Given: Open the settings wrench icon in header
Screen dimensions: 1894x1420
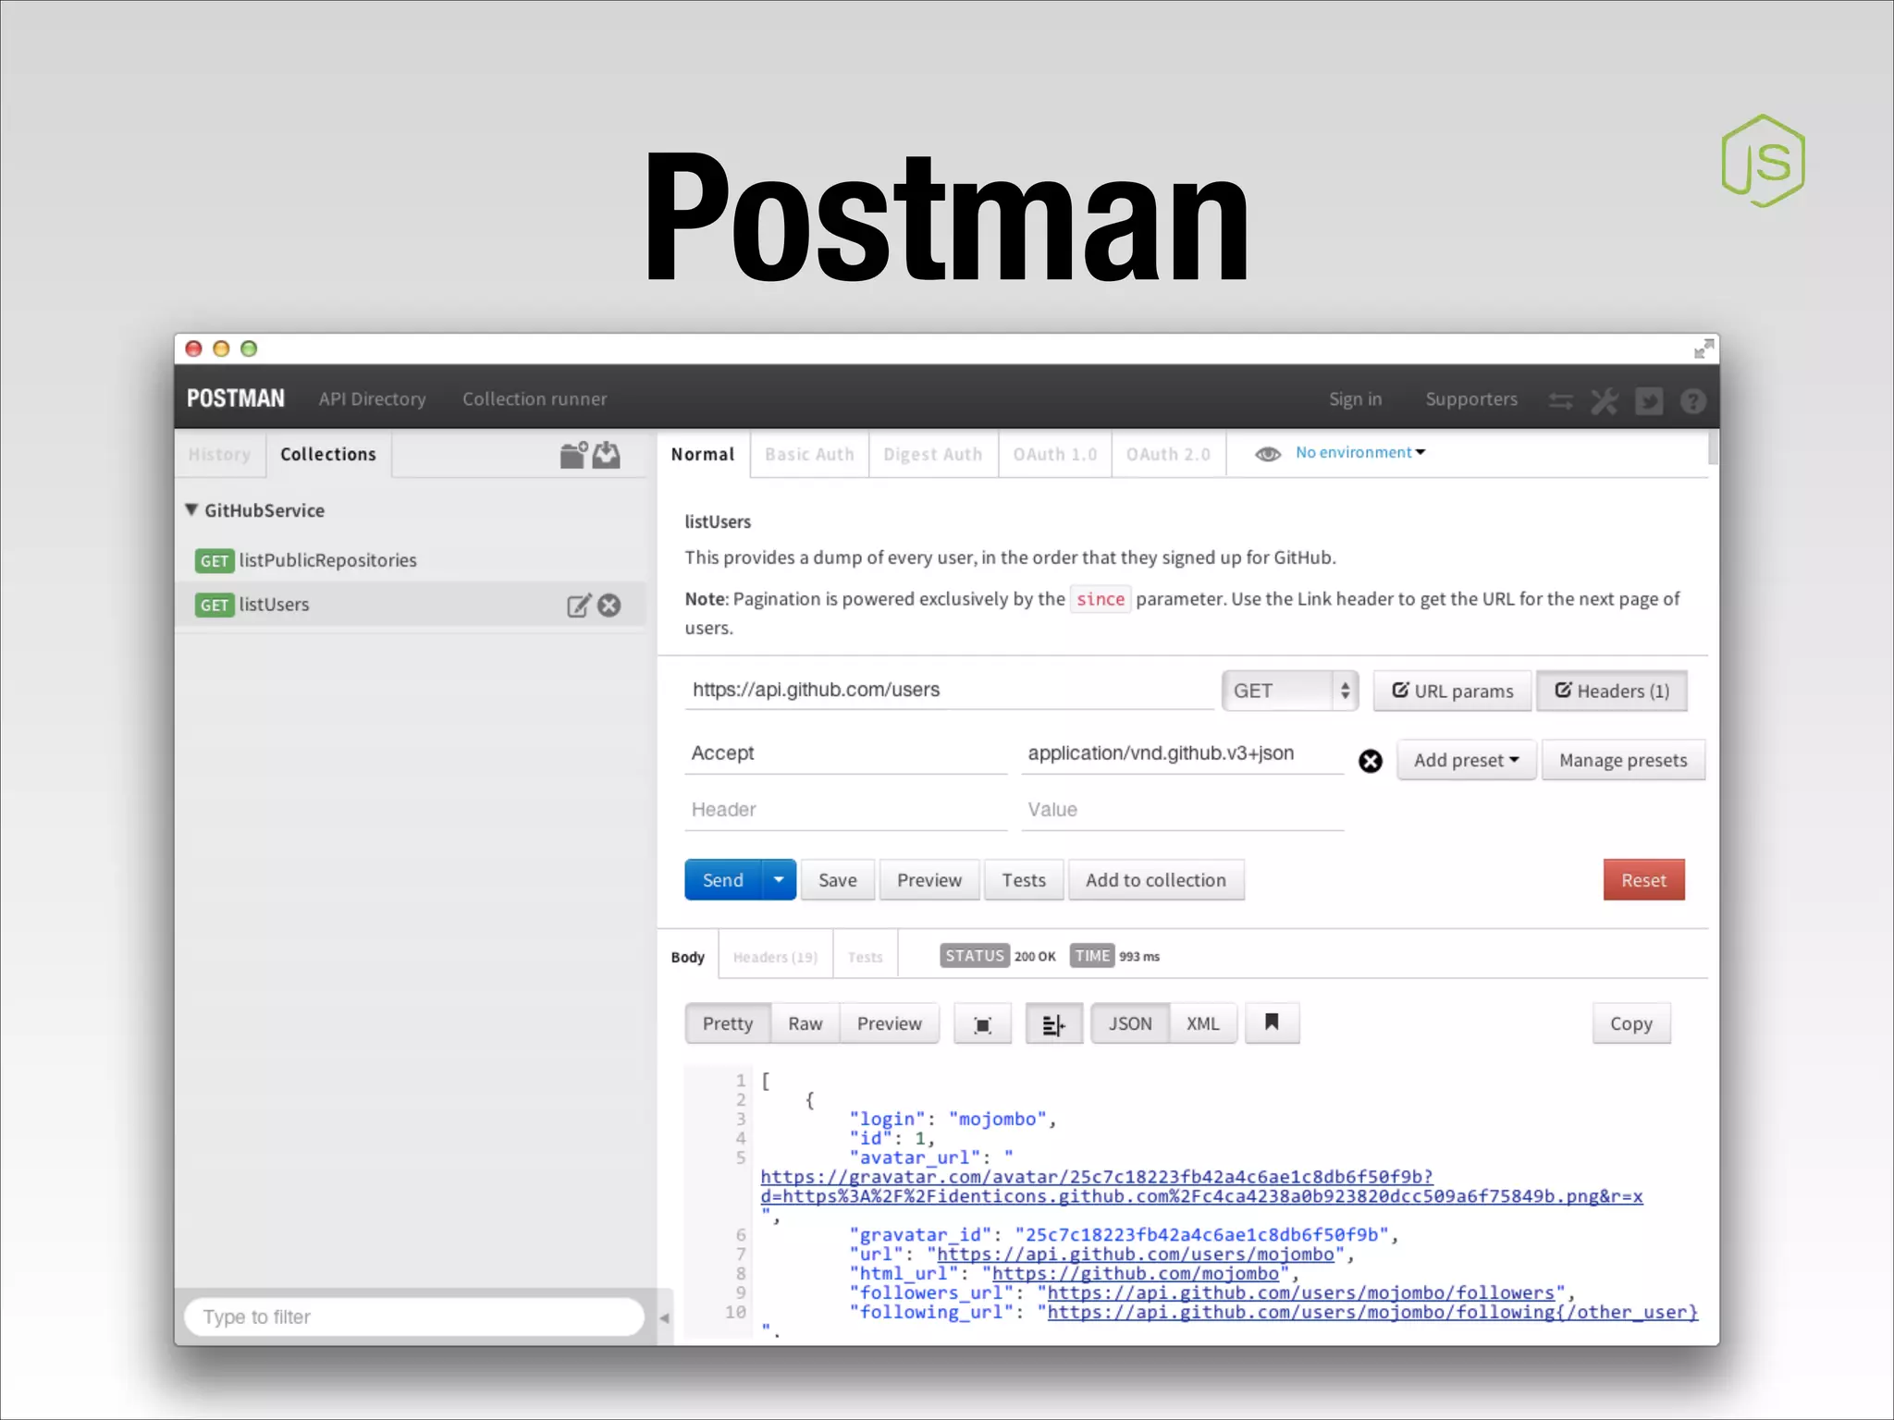Looking at the screenshot, I should (x=1605, y=401).
